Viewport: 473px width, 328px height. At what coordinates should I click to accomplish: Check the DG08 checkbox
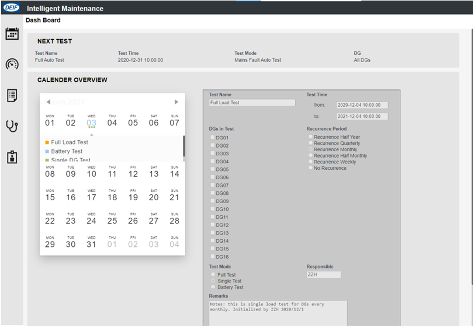pyautogui.click(x=213, y=193)
